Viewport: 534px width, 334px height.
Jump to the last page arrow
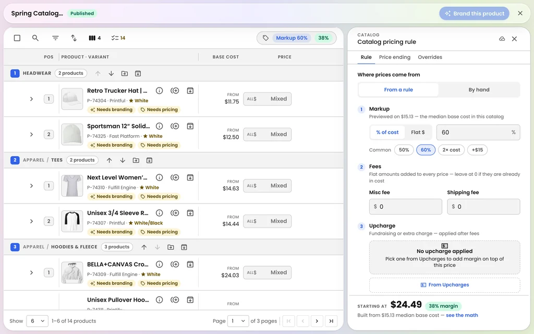(x=331, y=321)
